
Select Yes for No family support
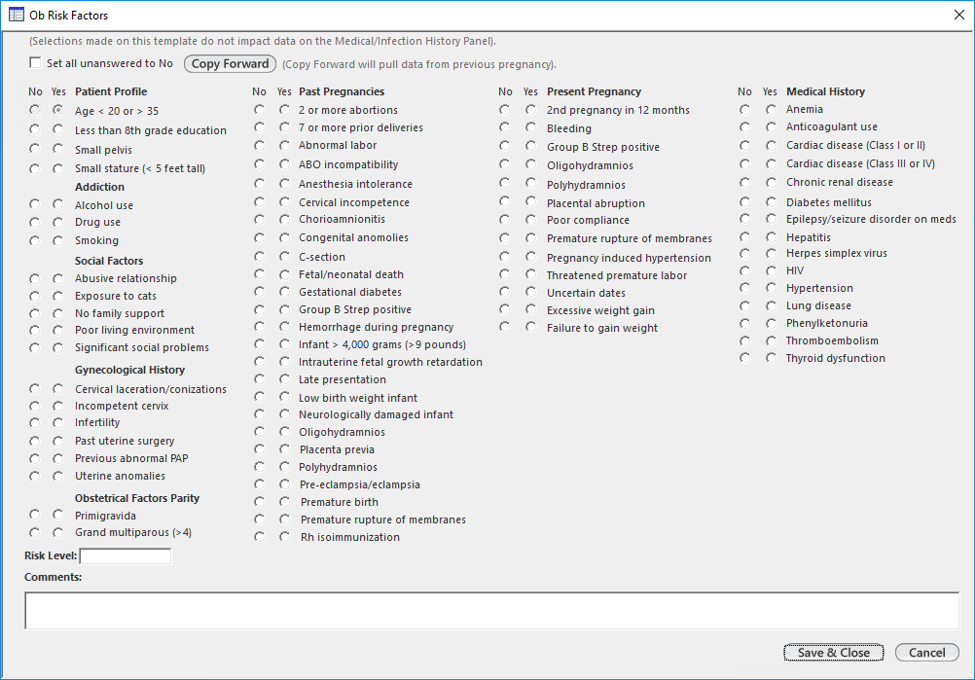tap(57, 313)
